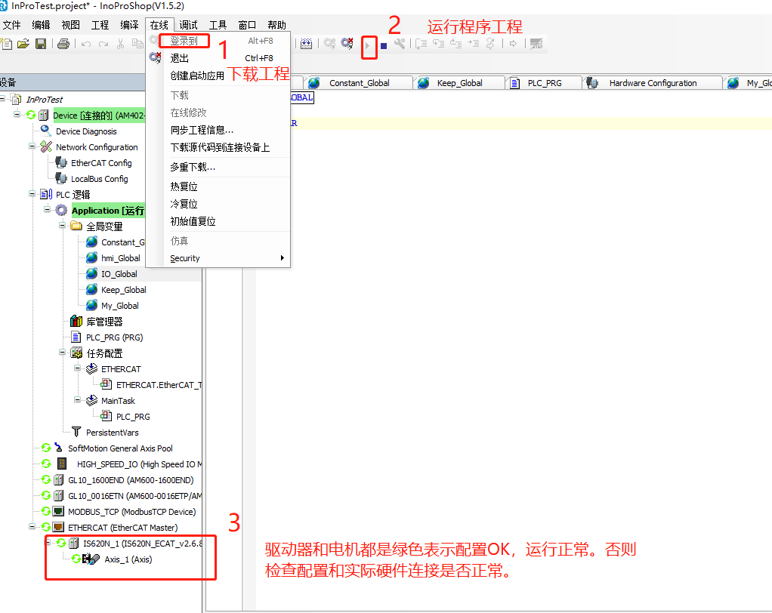Viewport: 772px width, 613px height.
Task: Click the Cut scissors icon
Action: coord(119,43)
